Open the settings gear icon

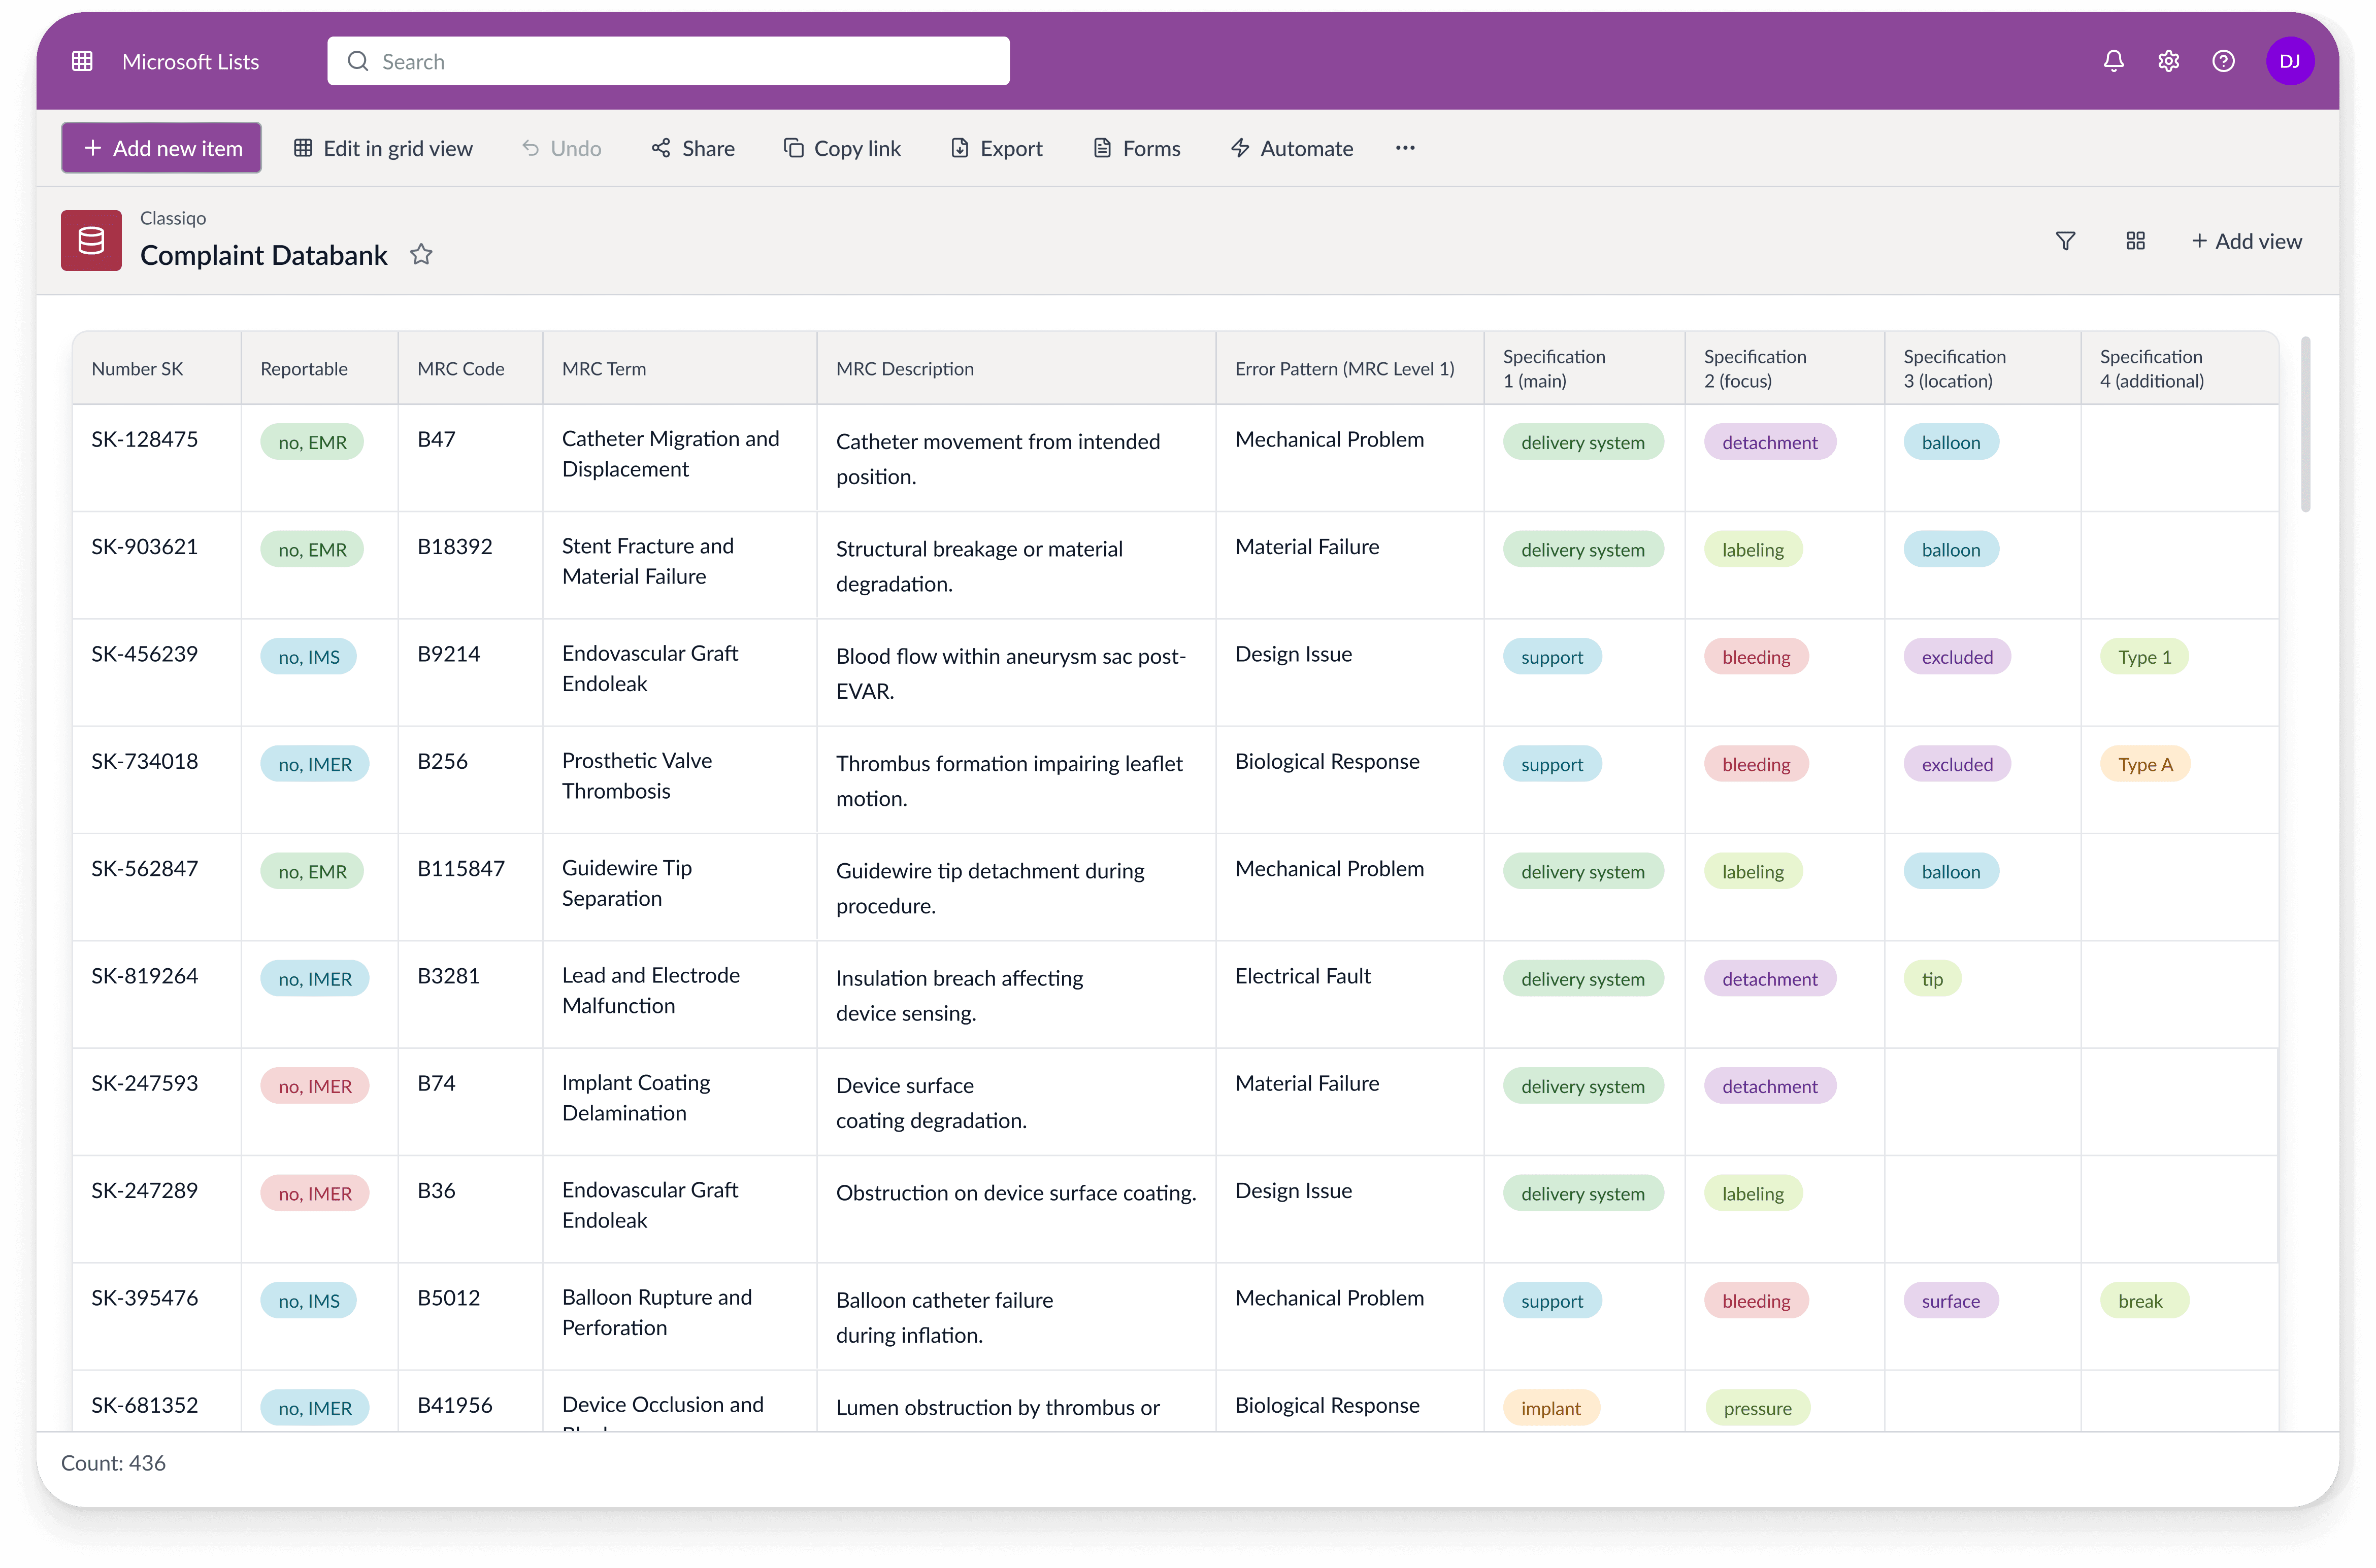[x=2168, y=61]
